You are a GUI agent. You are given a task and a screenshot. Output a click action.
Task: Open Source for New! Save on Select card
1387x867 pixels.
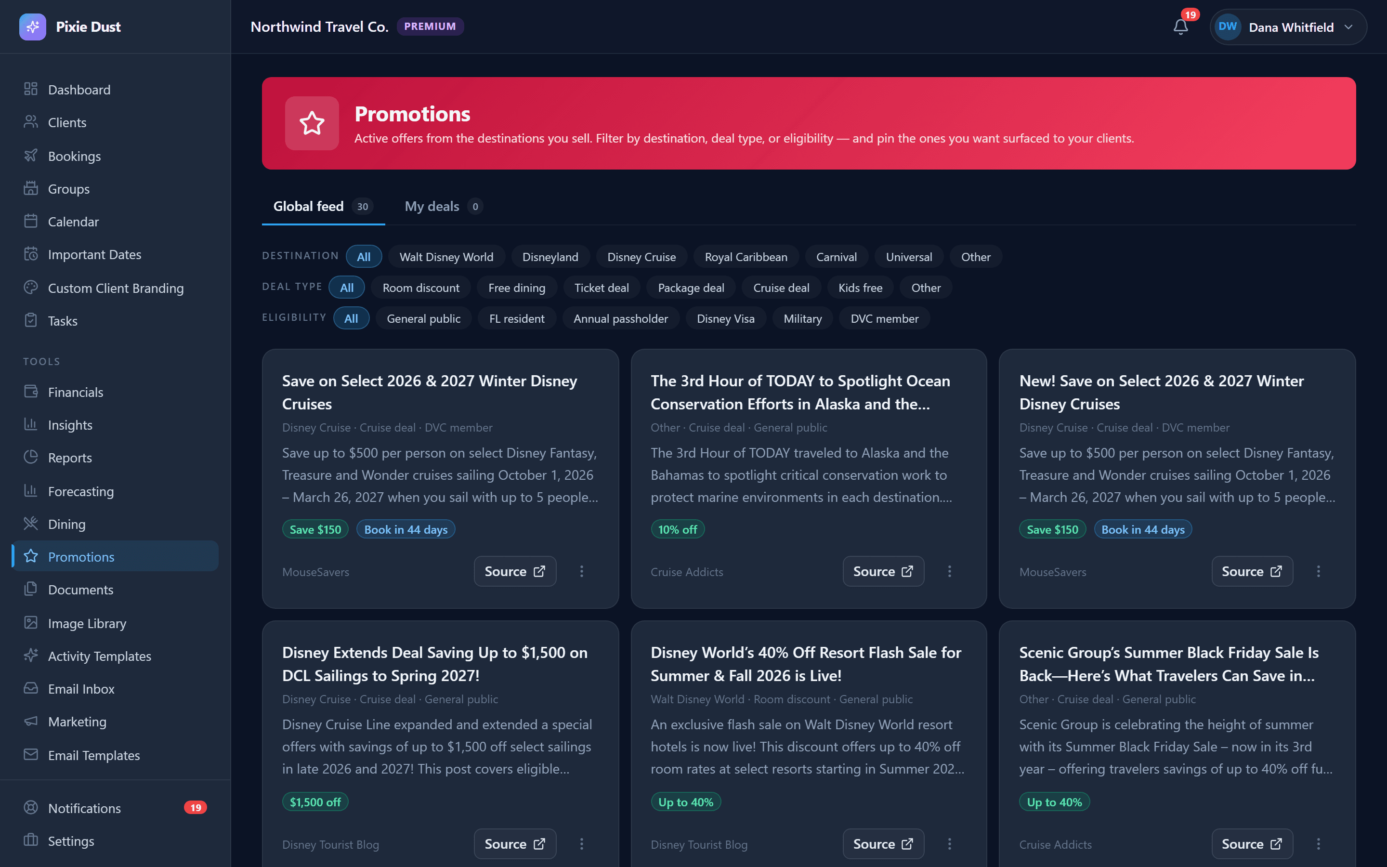pyautogui.click(x=1252, y=571)
